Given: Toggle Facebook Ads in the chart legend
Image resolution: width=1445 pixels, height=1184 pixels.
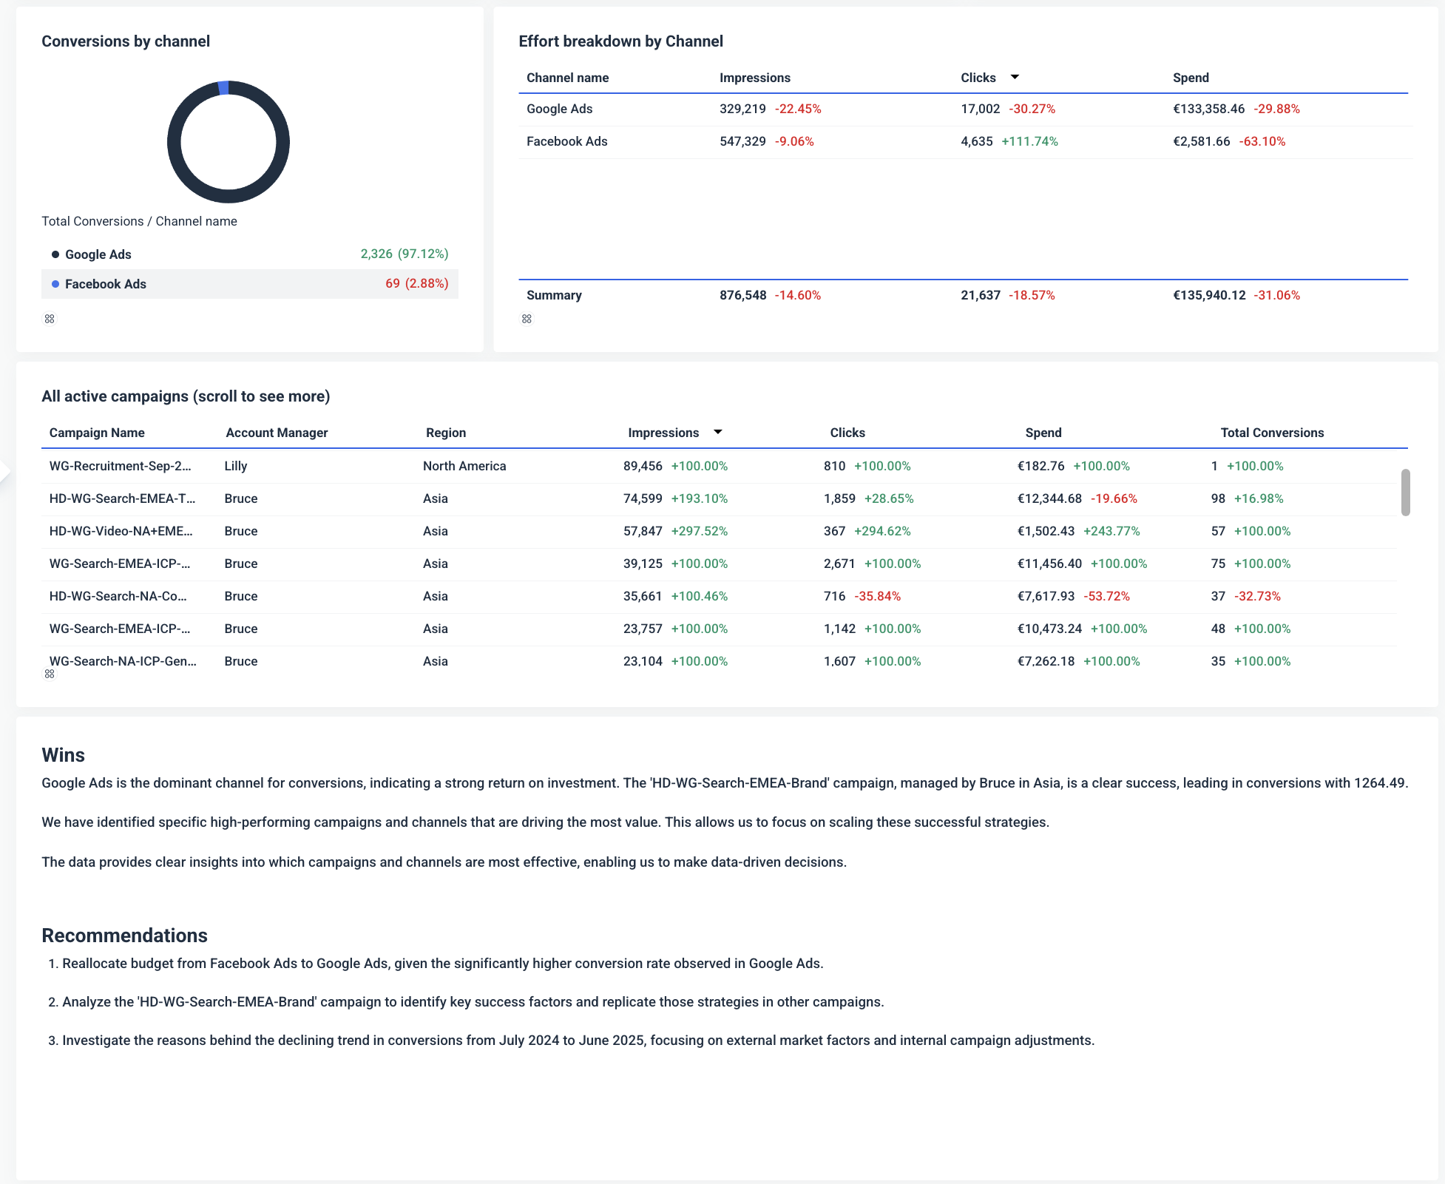Looking at the screenshot, I should pyautogui.click(x=105, y=283).
